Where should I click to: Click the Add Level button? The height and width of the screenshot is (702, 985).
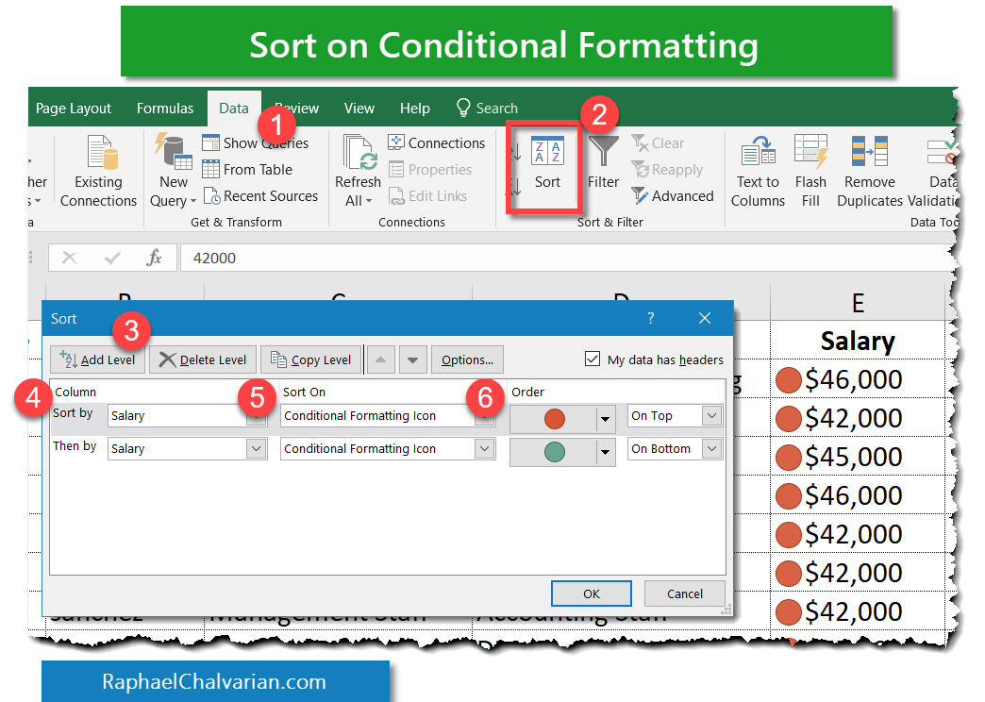98,359
